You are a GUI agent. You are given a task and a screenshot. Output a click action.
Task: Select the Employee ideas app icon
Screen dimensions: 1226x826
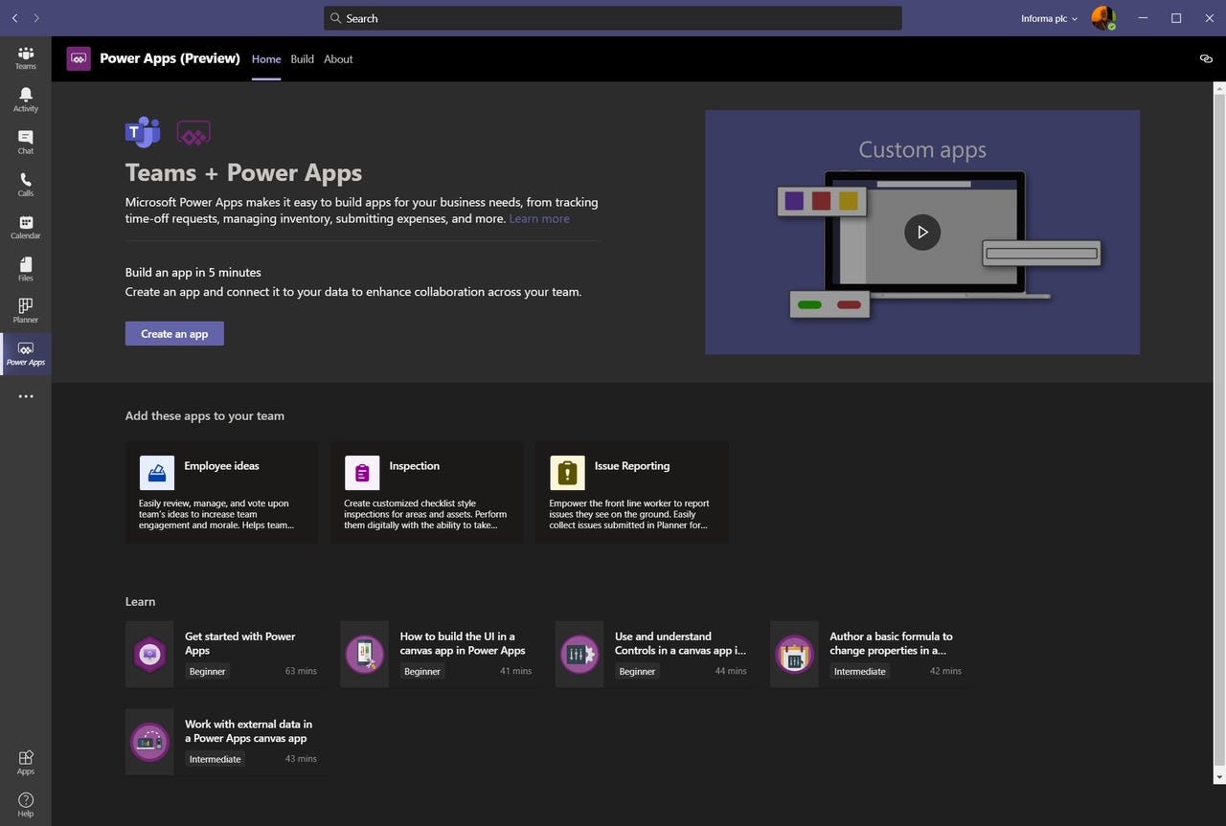pyautogui.click(x=156, y=472)
